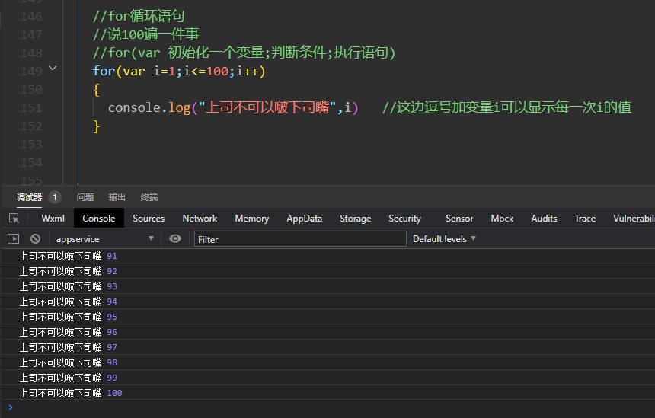Click the console log row ending in 100
The height and width of the screenshot is (418, 655).
(x=327, y=393)
